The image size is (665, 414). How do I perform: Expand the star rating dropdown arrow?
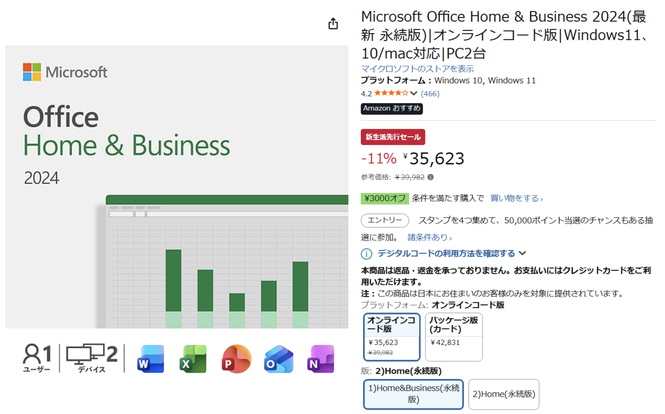pos(414,94)
